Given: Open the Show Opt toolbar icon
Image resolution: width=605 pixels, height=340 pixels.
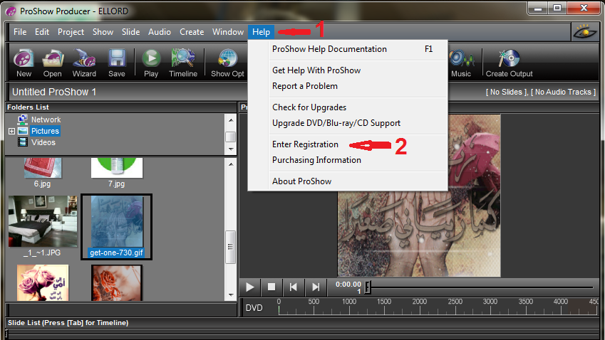Looking at the screenshot, I should (227, 61).
